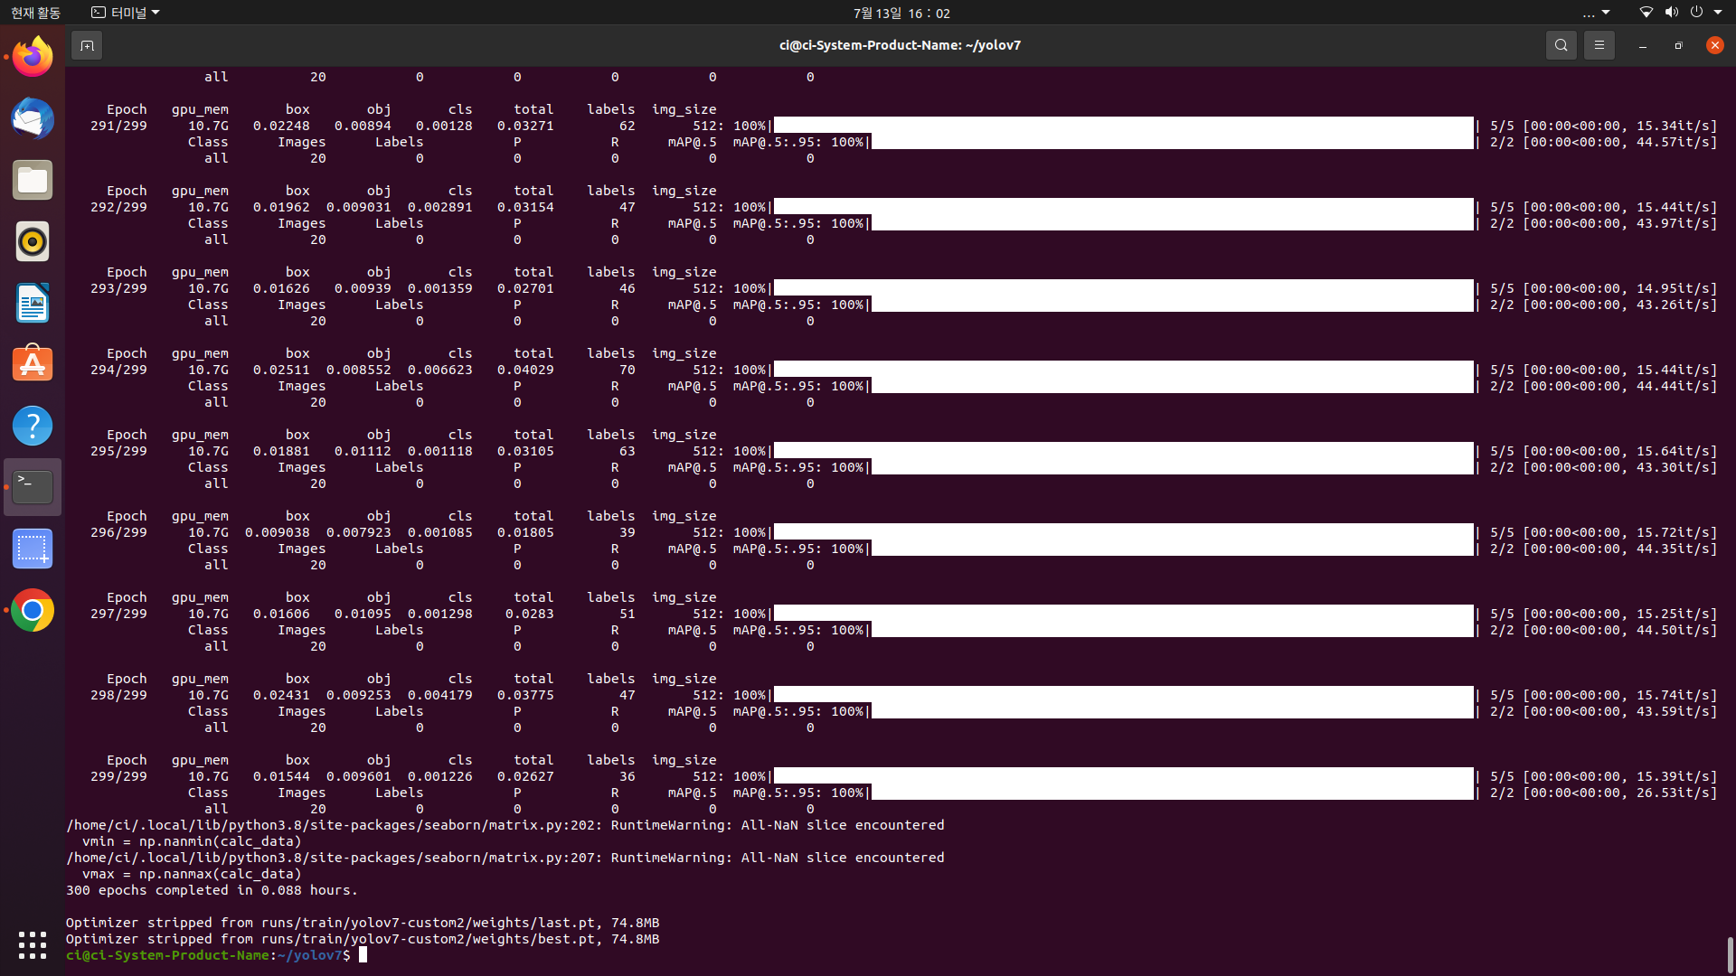Click the volume icon in top bar
The image size is (1736, 976).
point(1671,13)
